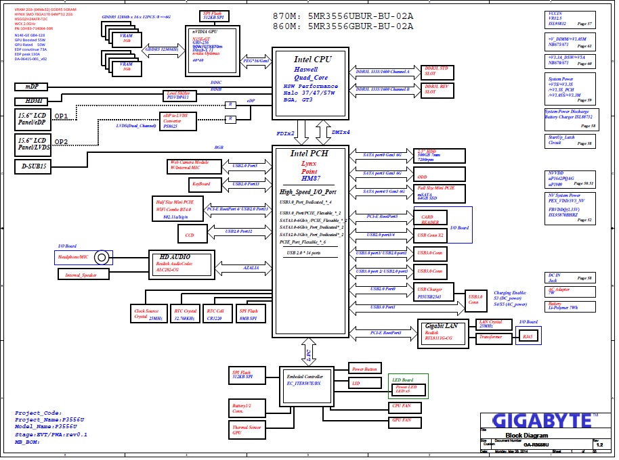Select the "870M: 5MR3556UBUR-BU-02A" line

pyautogui.click(x=343, y=16)
